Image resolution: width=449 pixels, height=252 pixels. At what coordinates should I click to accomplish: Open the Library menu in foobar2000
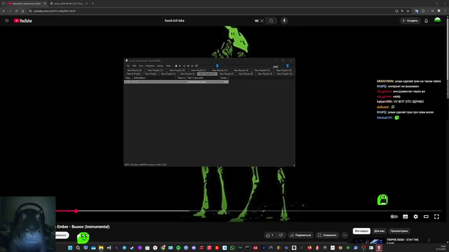click(x=160, y=66)
